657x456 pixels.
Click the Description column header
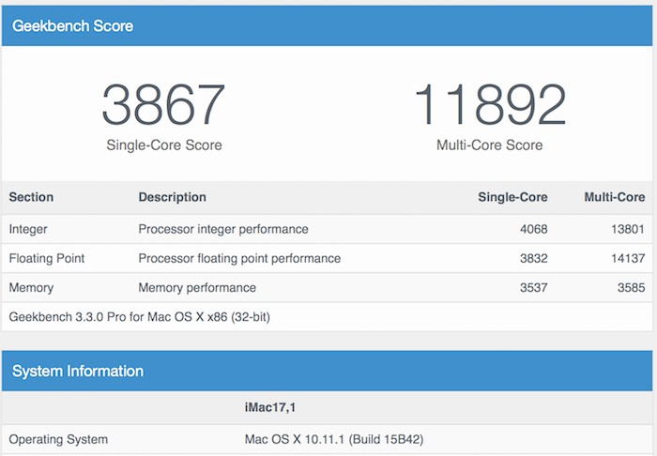[x=172, y=197]
